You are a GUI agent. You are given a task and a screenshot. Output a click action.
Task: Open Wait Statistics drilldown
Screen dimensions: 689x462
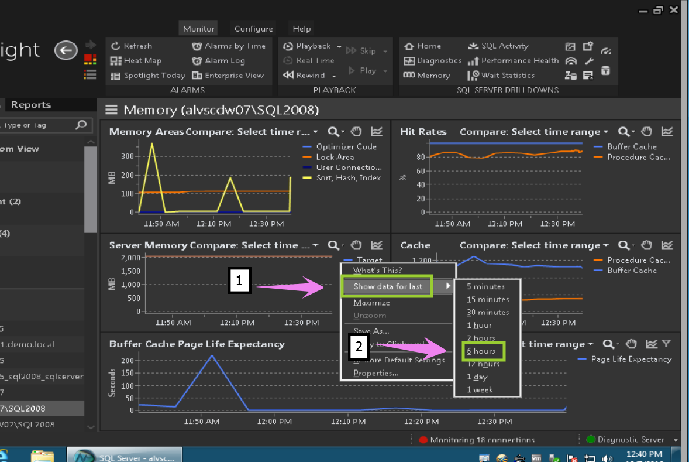(x=501, y=75)
